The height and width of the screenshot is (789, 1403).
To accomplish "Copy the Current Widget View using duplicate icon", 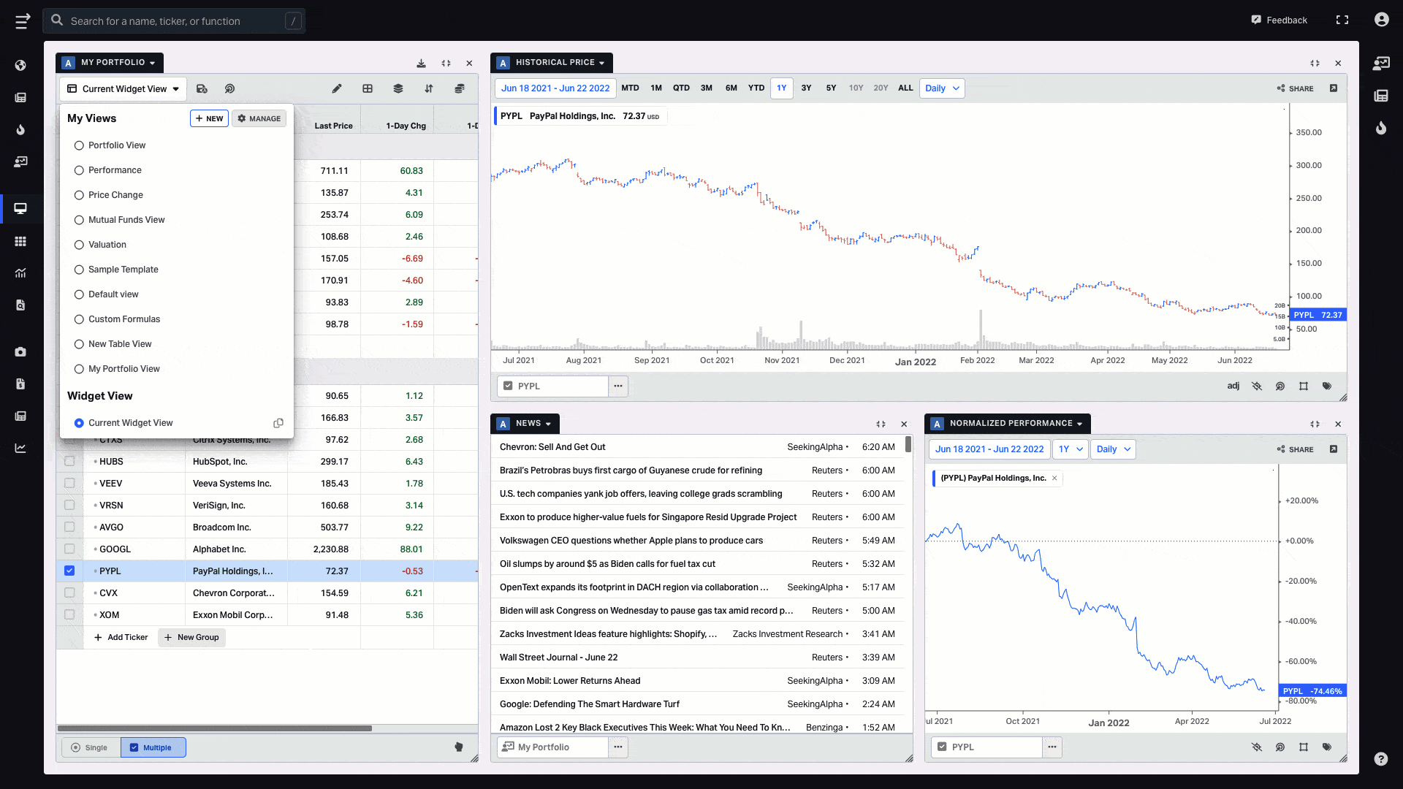I will point(278,423).
